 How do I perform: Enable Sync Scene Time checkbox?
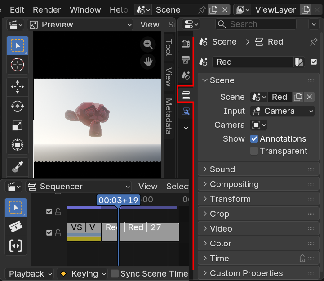coord(115,273)
